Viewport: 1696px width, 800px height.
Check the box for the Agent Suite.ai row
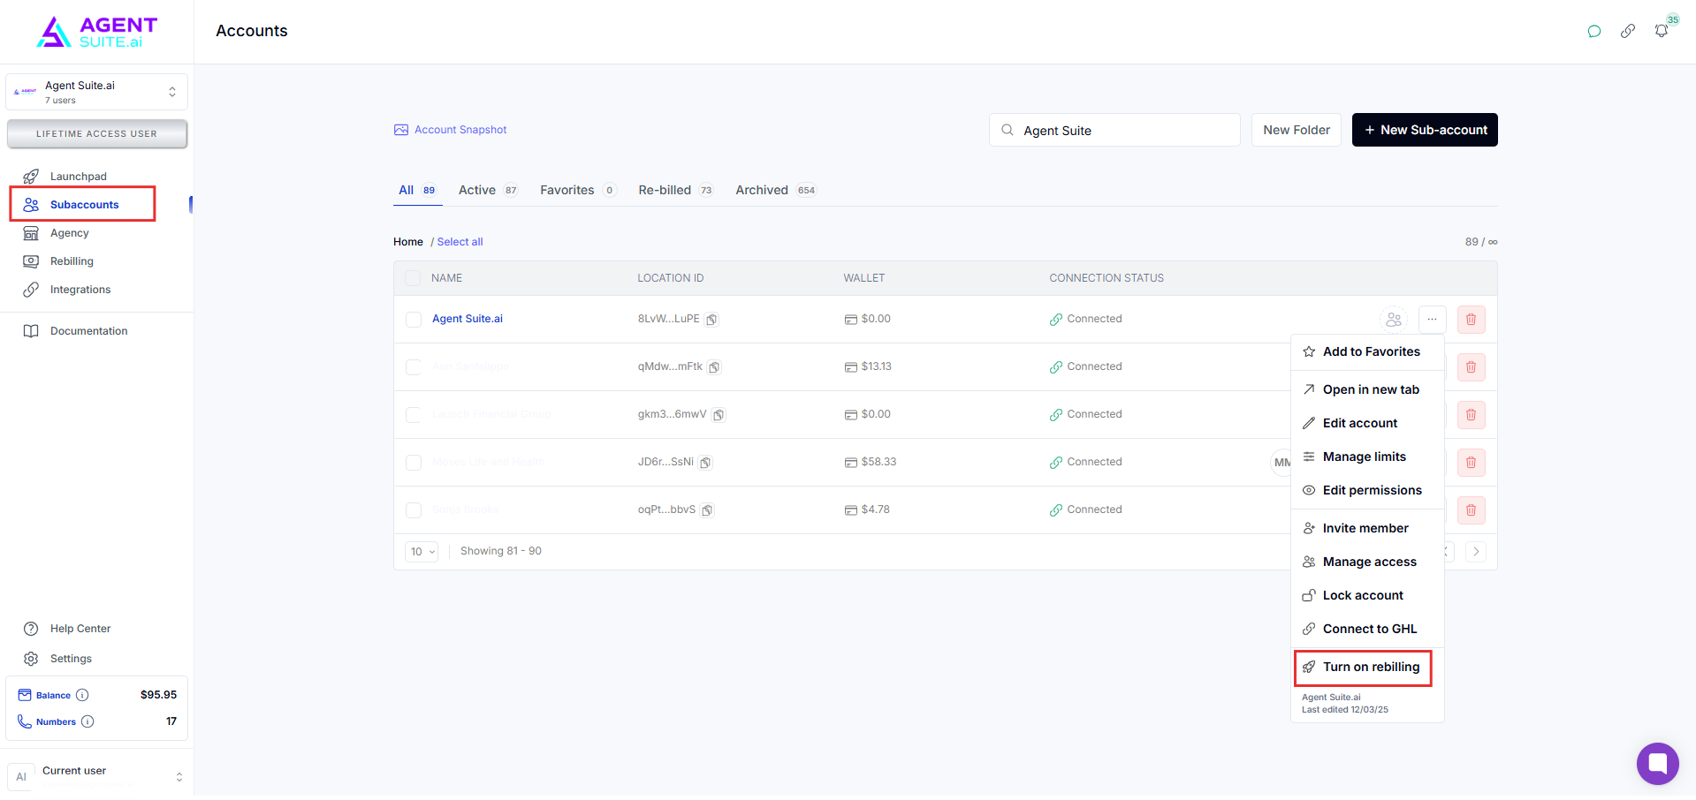[413, 320]
